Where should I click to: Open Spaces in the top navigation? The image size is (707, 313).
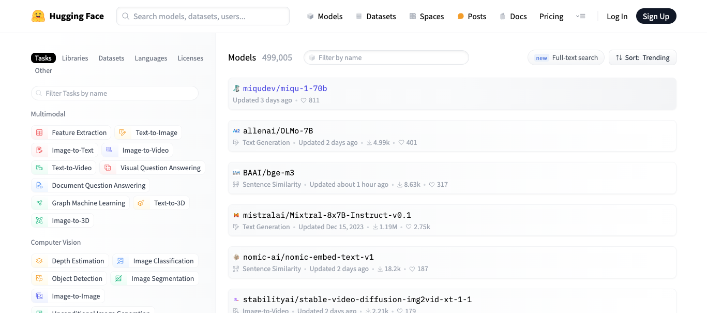click(426, 16)
